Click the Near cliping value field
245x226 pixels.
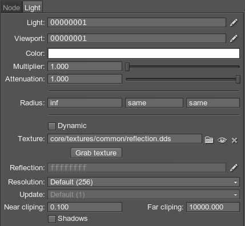(85, 207)
